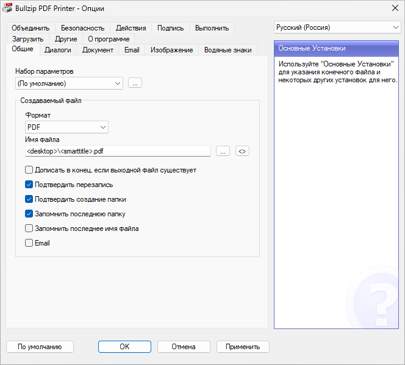
Task: Browse for output file with the ... button
Action: [x=223, y=151]
